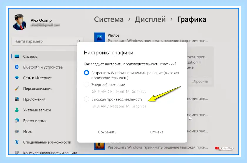247x163 pixels.
Task: Click Специальные возможности accessibility icon
Action: click(x=17, y=142)
